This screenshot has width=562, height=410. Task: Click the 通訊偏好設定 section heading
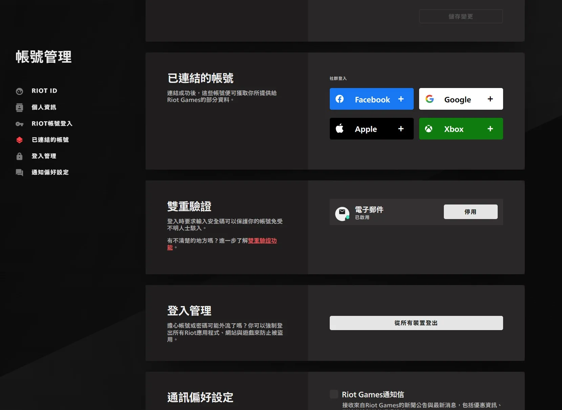tap(200, 397)
